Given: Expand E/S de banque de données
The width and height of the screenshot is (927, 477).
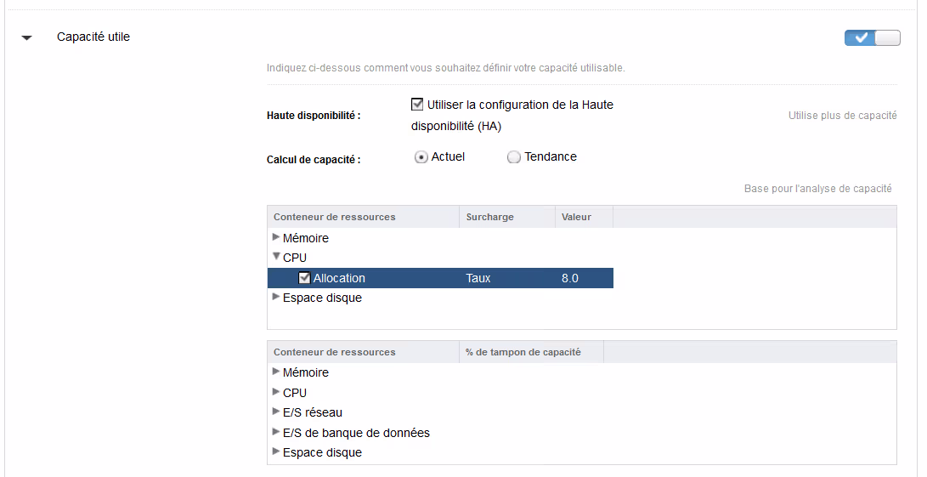Looking at the screenshot, I should [x=275, y=432].
